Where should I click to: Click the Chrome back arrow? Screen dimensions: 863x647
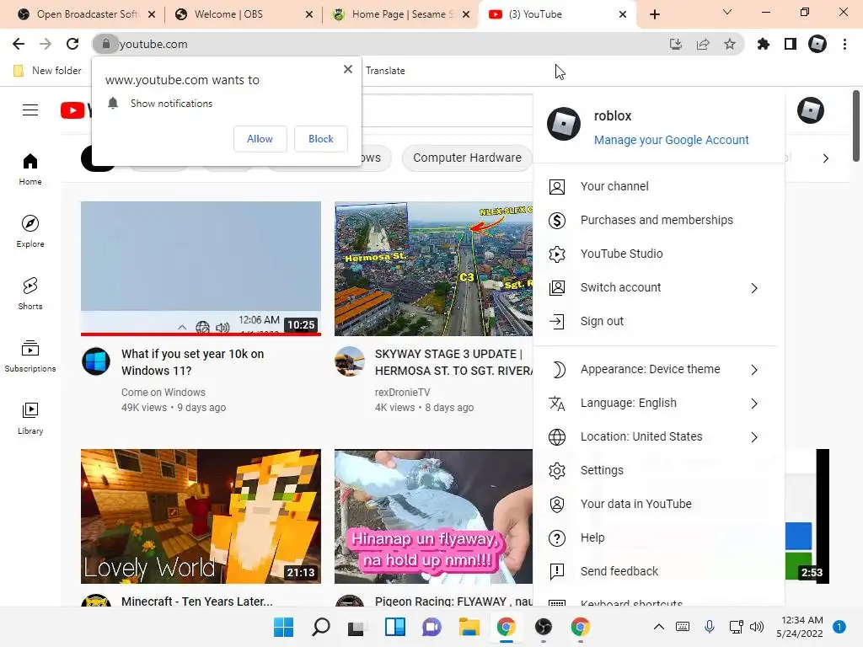[x=19, y=44]
